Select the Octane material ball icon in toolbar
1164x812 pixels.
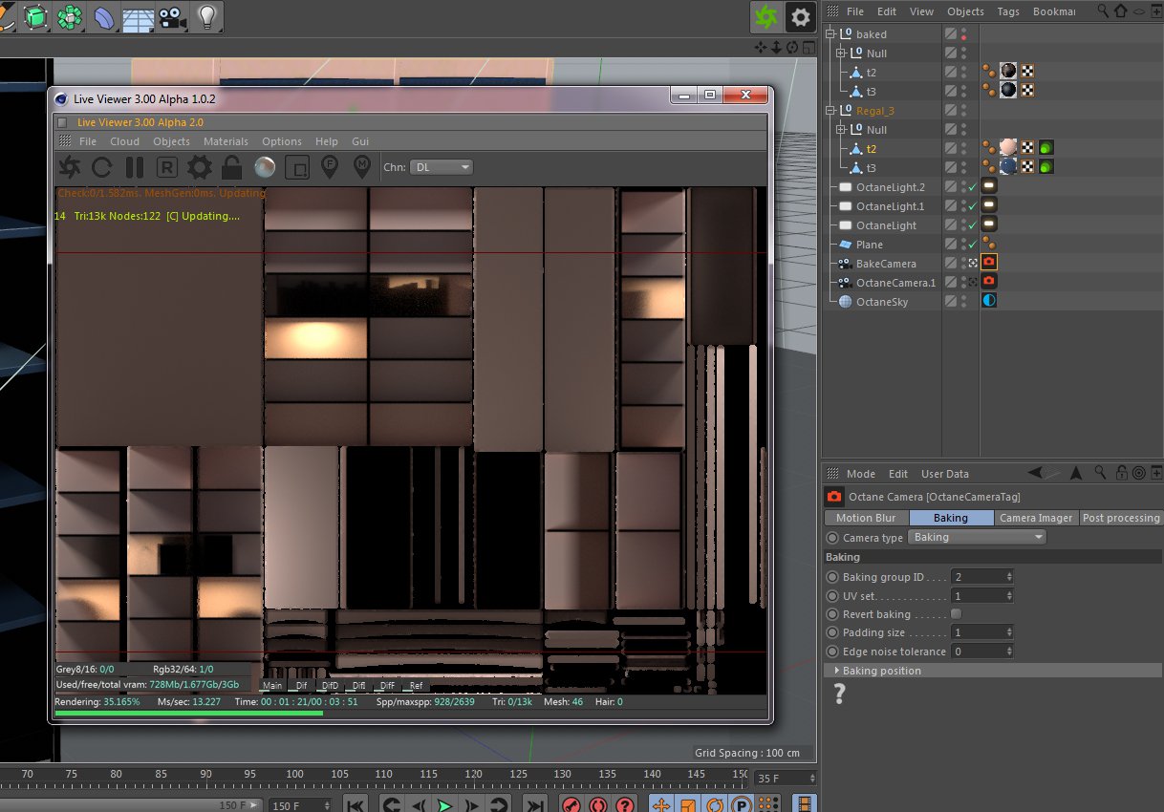(x=266, y=167)
